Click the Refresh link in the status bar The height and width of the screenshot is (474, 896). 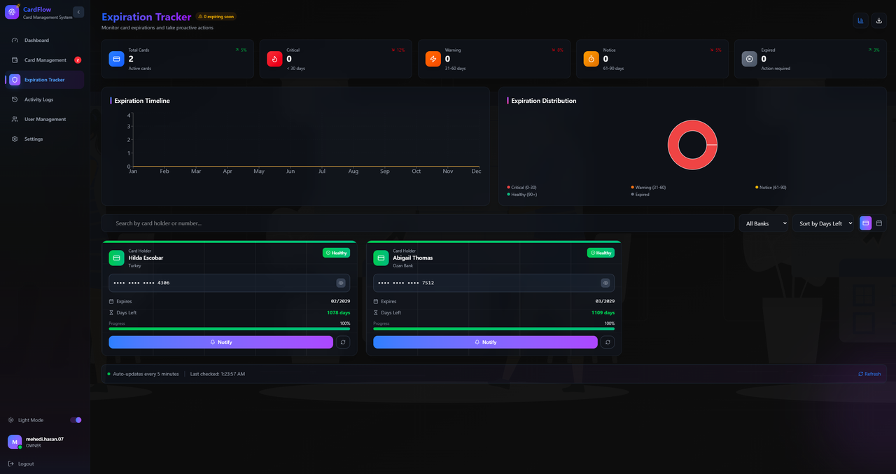click(x=869, y=374)
